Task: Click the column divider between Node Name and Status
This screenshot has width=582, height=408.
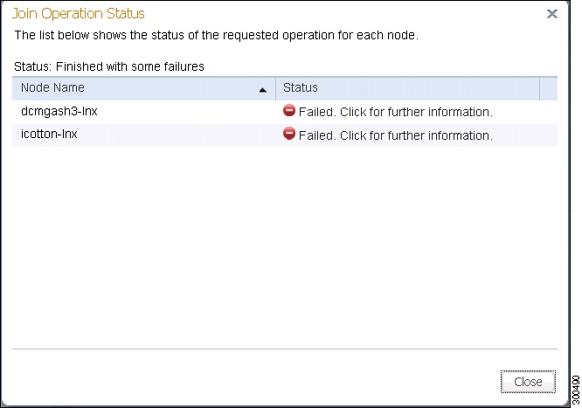Action: point(276,88)
